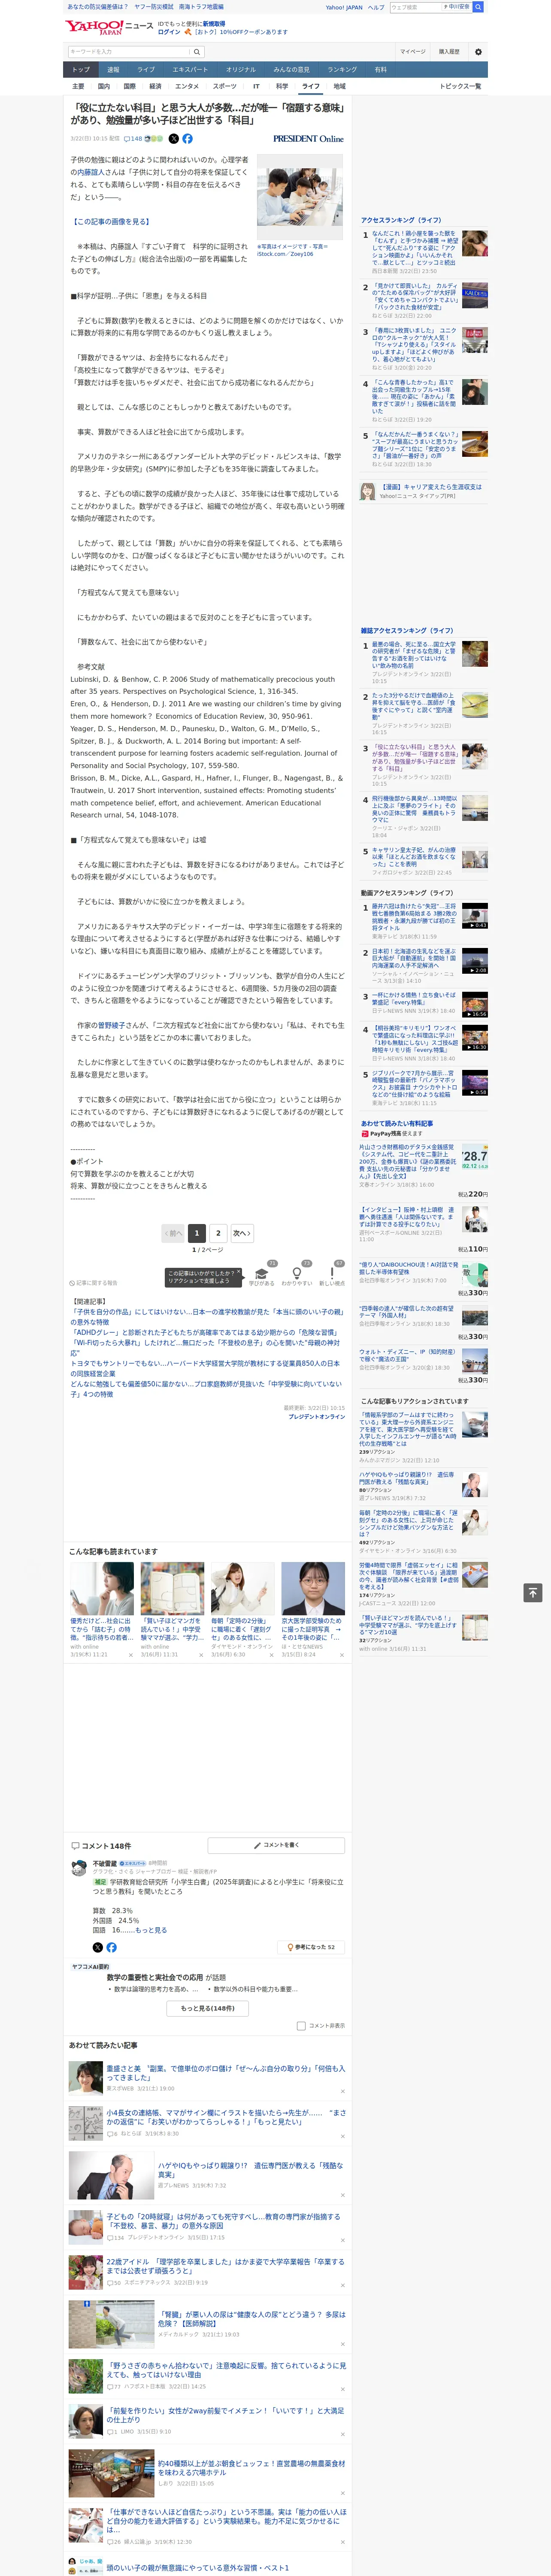Screen dimensions: 551x2576
Task: Dismiss 慶應ボーイだけど recommended card
Action: (x=130, y=1655)
